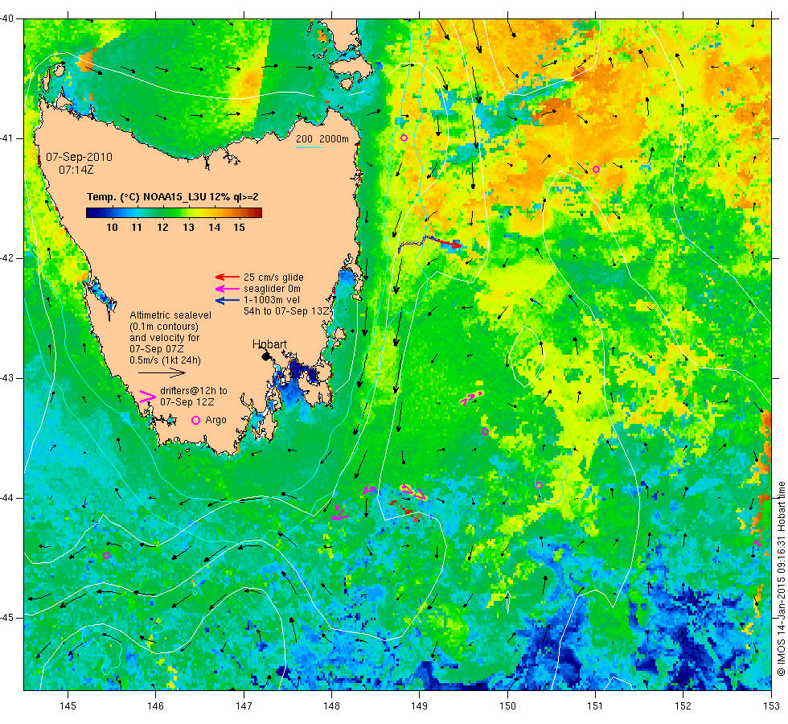Click the 'seaglider 0m' legend text
Image resolution: width=788 pixels, height=724 pixels.
pos(272,289)
